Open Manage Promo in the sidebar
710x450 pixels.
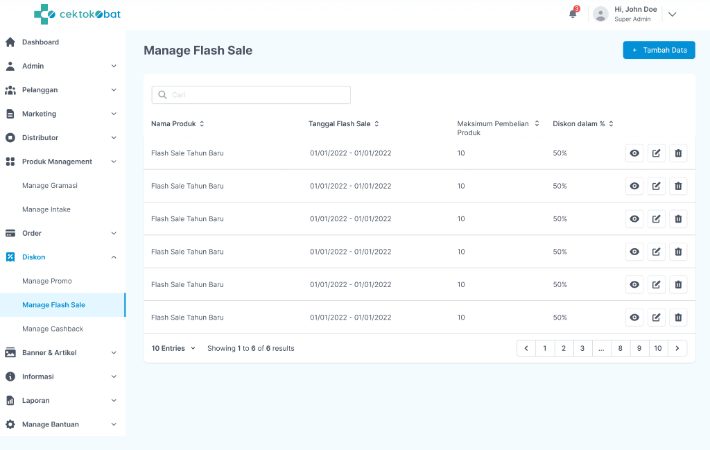47,281
